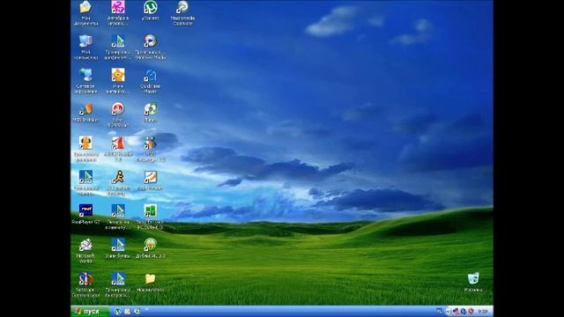
Task: Launch the QuickTime Player shortcut
Action: tap(151, 75)
